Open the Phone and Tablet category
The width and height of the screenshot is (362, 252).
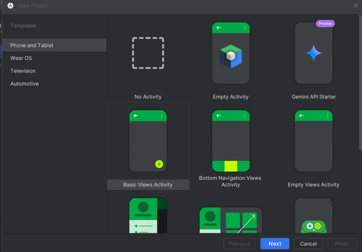32,45
